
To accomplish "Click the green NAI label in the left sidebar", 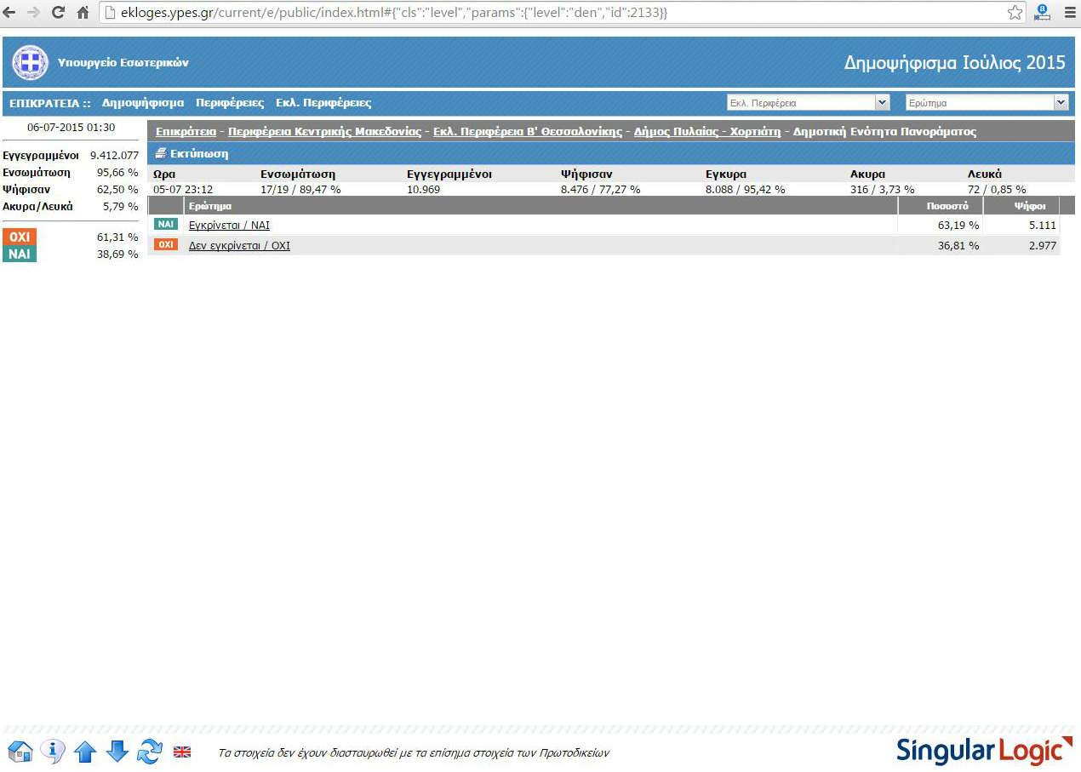I will (x=20, y=254).
